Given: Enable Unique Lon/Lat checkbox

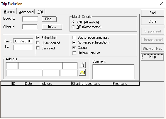Looking at the screenshot, I should 74,53.
